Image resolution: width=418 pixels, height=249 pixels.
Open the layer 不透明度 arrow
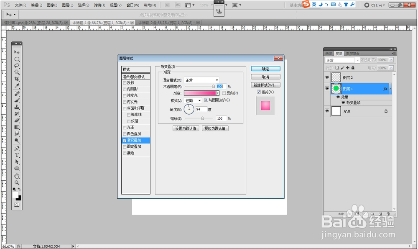tap(391, 60)
